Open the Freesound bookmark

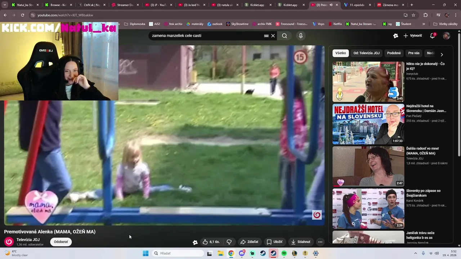tap(292, 24)
